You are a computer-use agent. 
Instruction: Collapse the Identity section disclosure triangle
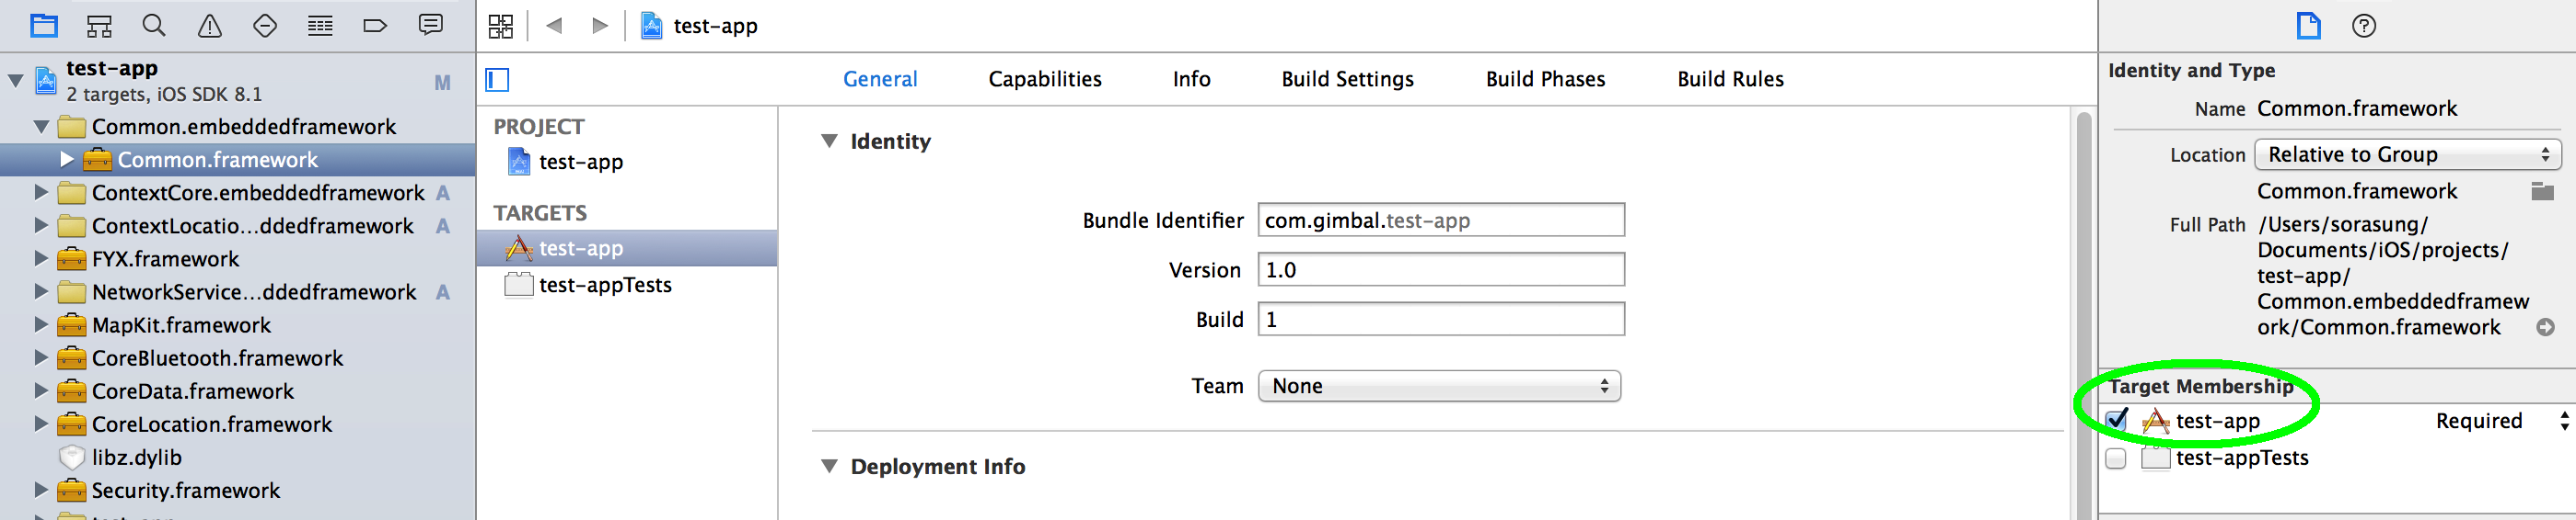pyautogui.click(x=829, y=141)
